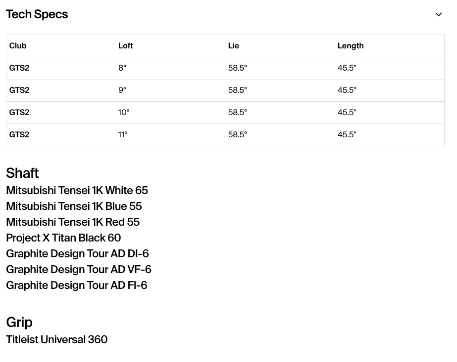Click the Grip section heading
The image size is (457, 362).
19,322
